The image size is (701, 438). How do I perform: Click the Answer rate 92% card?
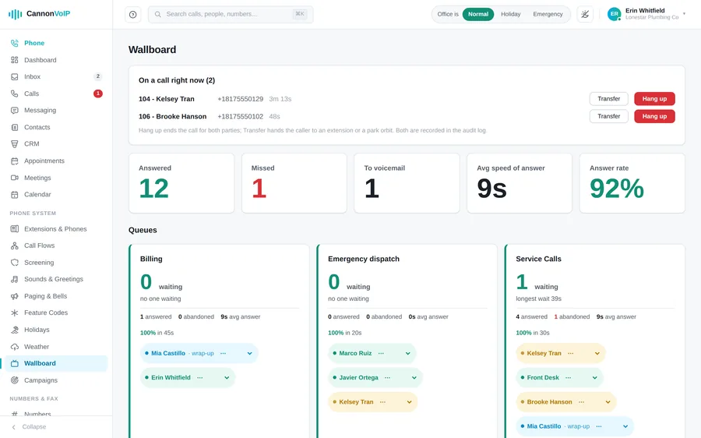[632, 183]
